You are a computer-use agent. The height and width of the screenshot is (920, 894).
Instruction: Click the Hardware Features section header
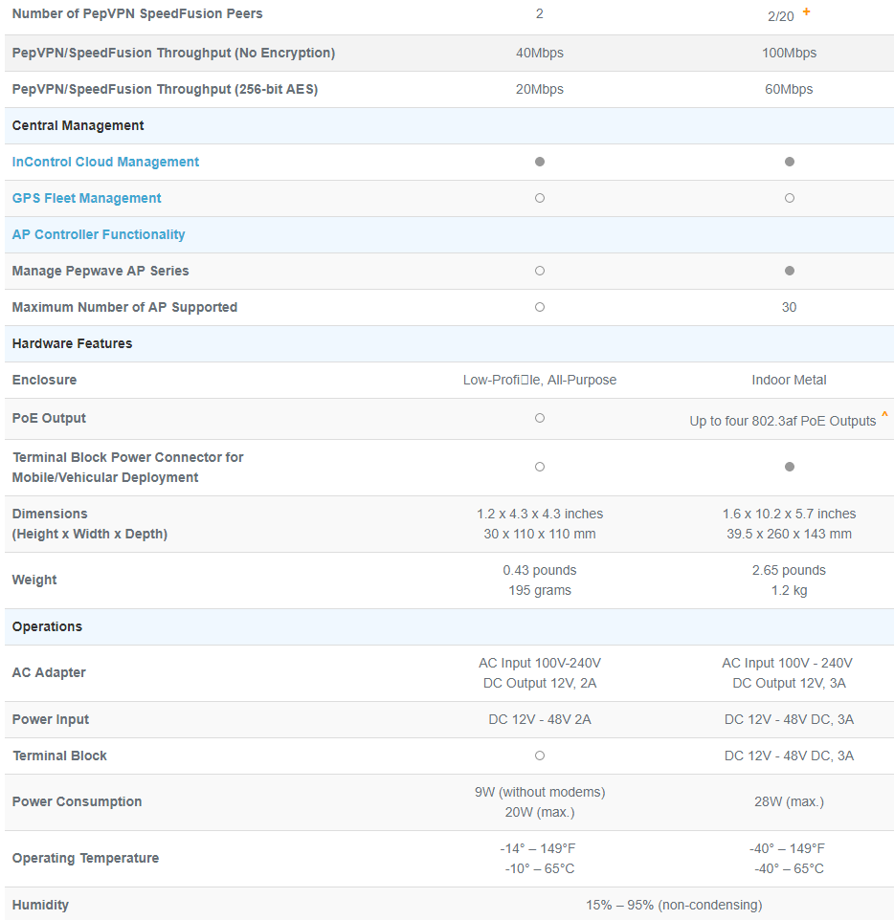72,343
